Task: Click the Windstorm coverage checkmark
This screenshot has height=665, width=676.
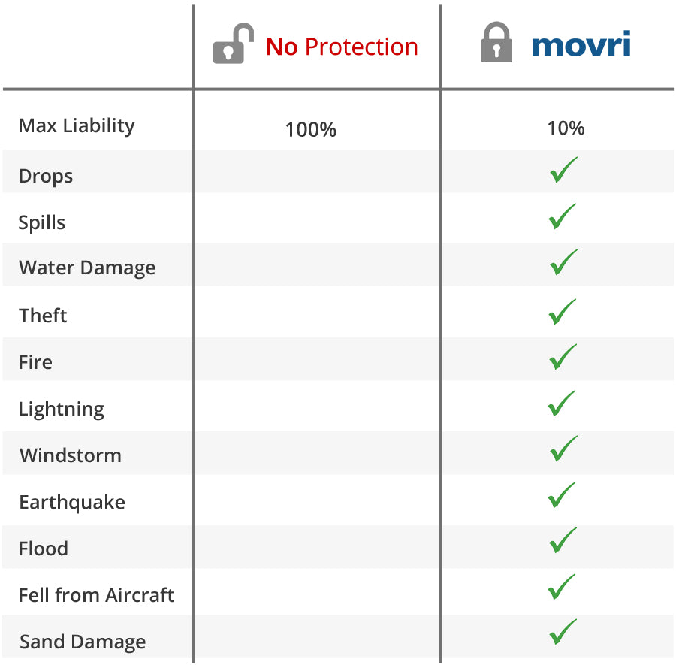Action: coord(563,449)
